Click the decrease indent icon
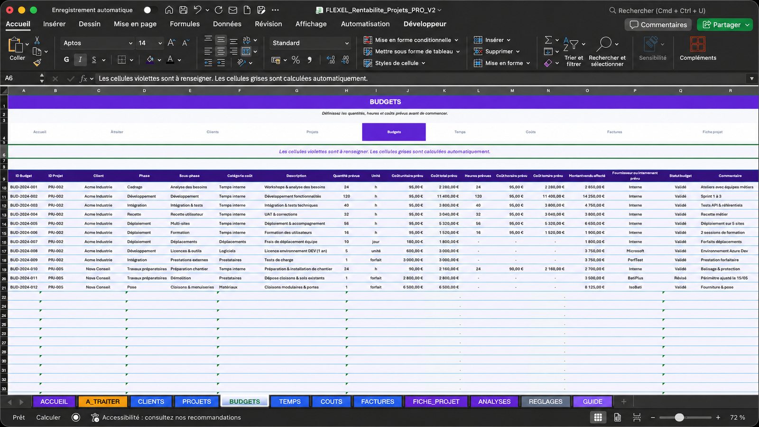The image size is (759, 427). click(208, 63)
